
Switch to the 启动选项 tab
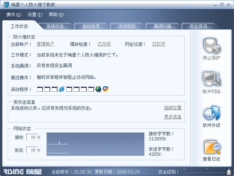(91, 26)
